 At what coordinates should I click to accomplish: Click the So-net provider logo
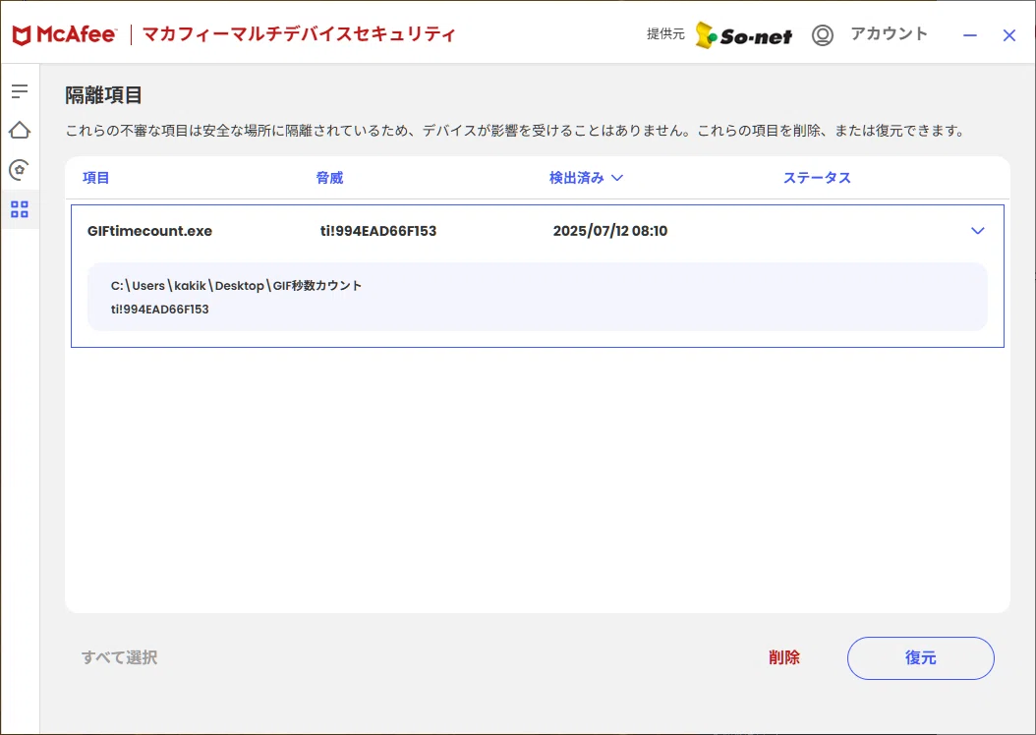pyautogui.click(x=744, y=35)
